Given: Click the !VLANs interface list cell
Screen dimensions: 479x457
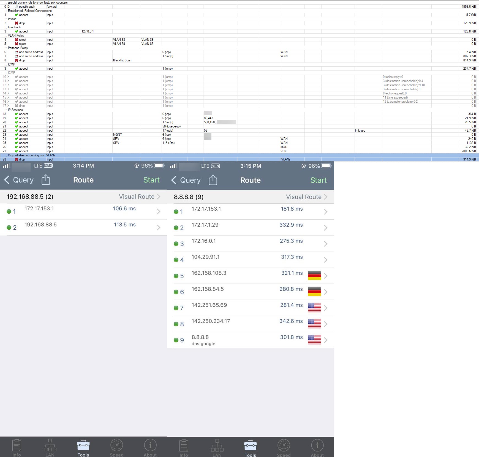Looking at the screenshot, I should coord(285,159).
